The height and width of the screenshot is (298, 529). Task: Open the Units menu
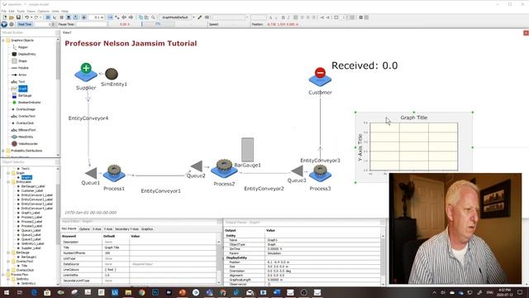point(55,11)
